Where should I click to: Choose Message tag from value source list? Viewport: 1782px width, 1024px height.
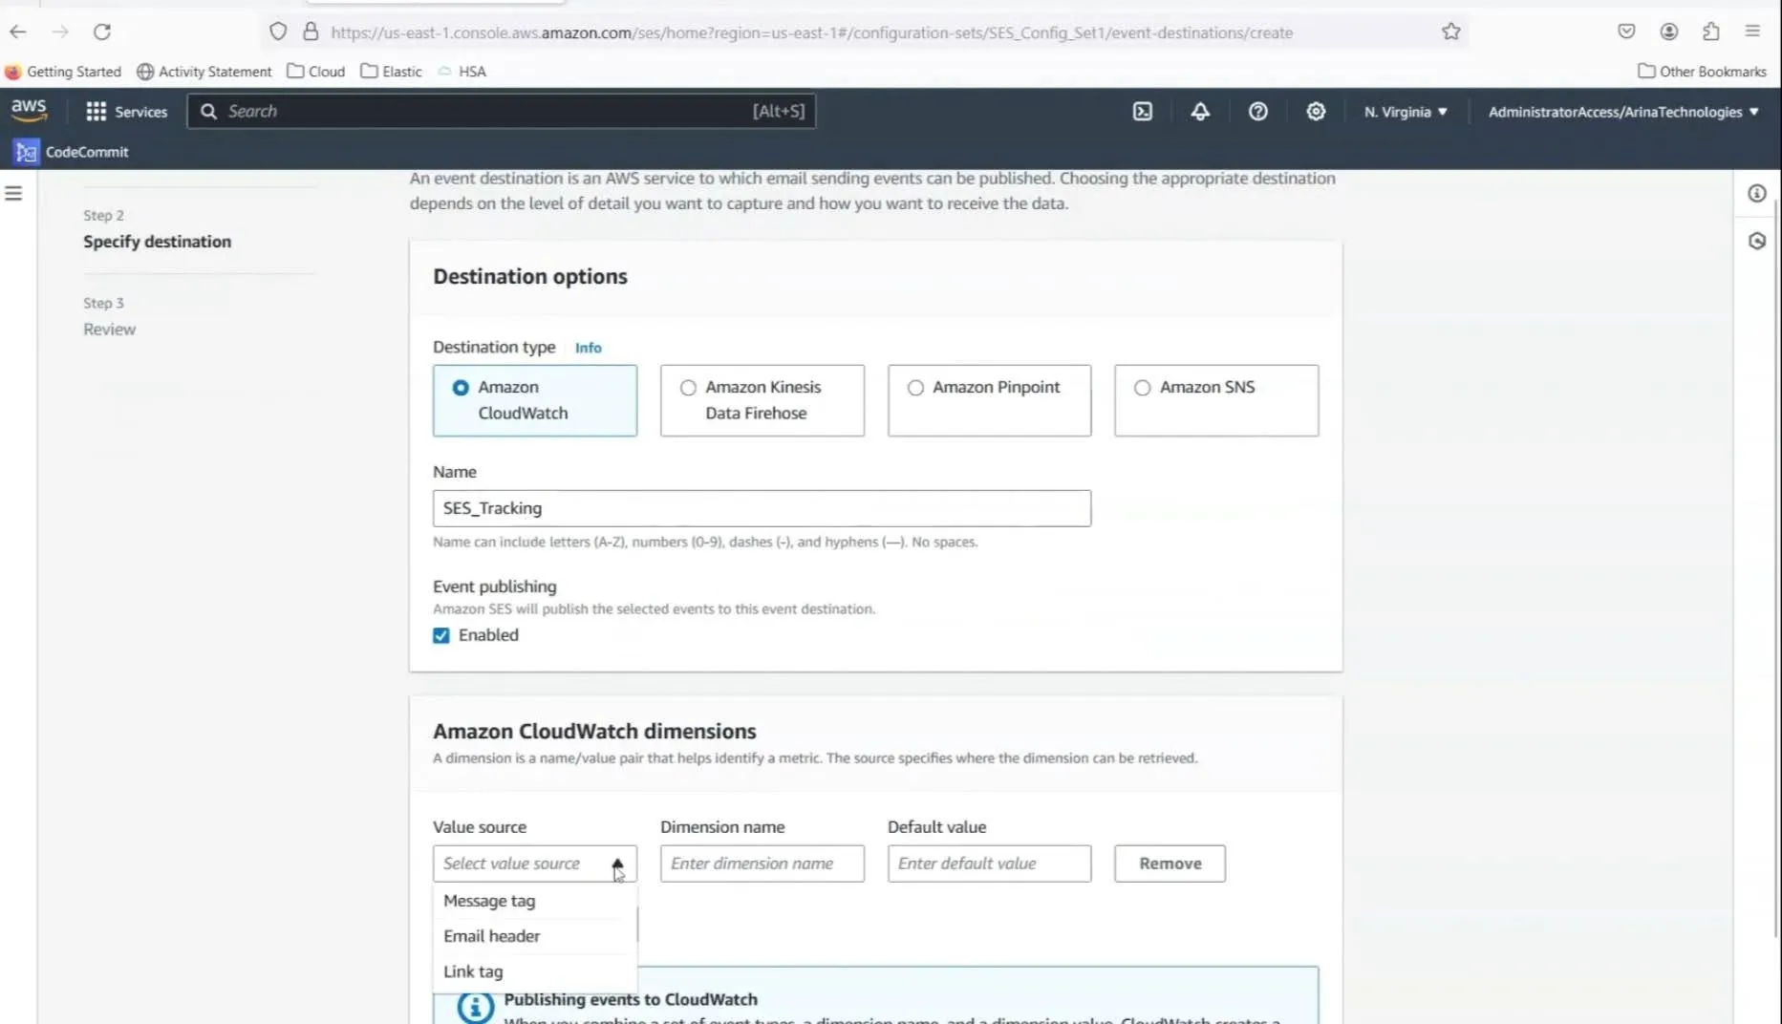489,901
